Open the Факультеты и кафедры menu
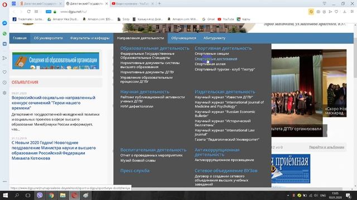This screenshot has height=200, width=357. pos(90,38)
